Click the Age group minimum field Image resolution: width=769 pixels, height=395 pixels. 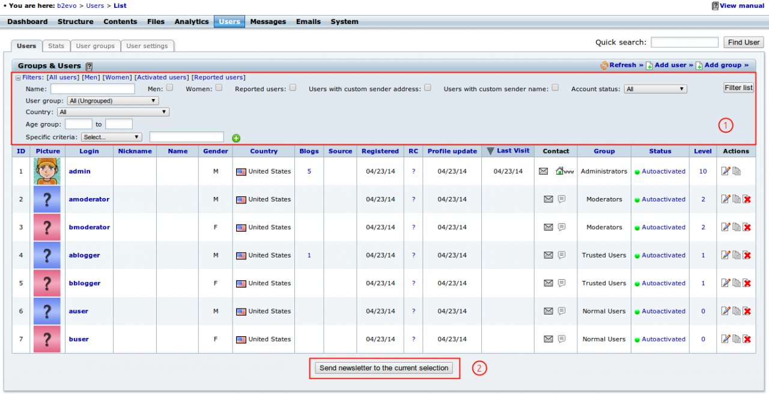[78, 124]
